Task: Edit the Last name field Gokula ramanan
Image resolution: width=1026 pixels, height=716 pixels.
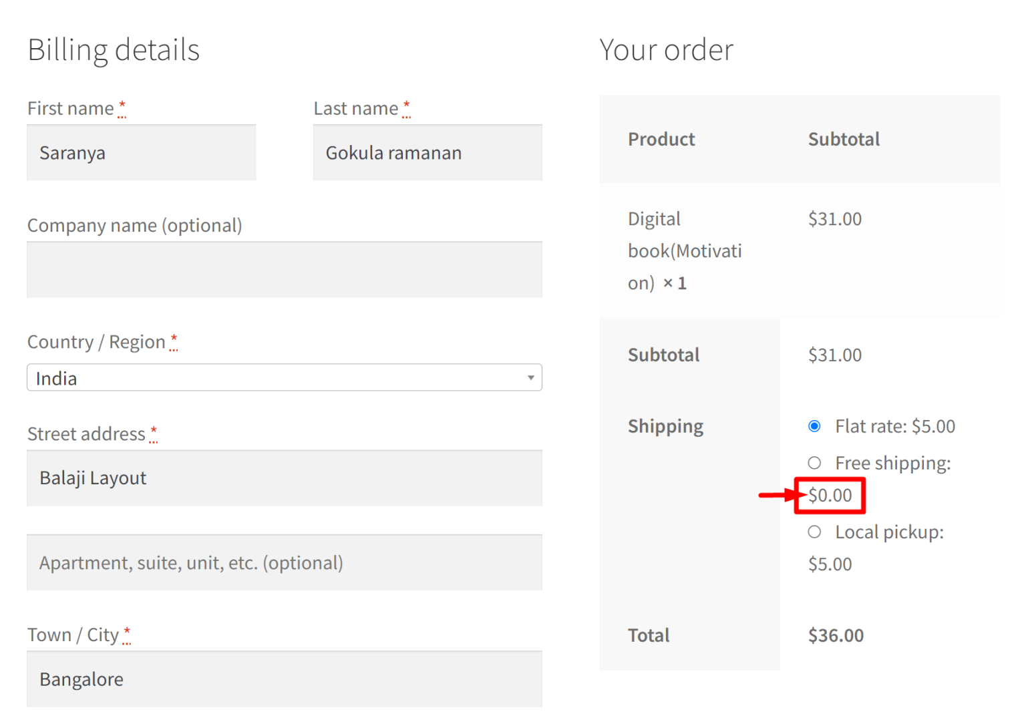Action: pos(427,152)
